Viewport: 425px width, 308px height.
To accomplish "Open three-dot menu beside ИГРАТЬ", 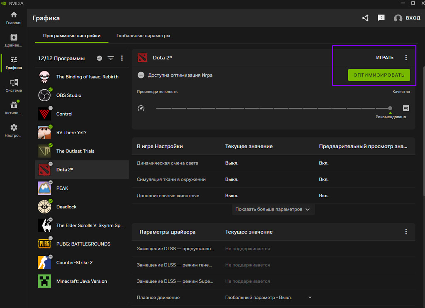I will (x=406, y=57).
